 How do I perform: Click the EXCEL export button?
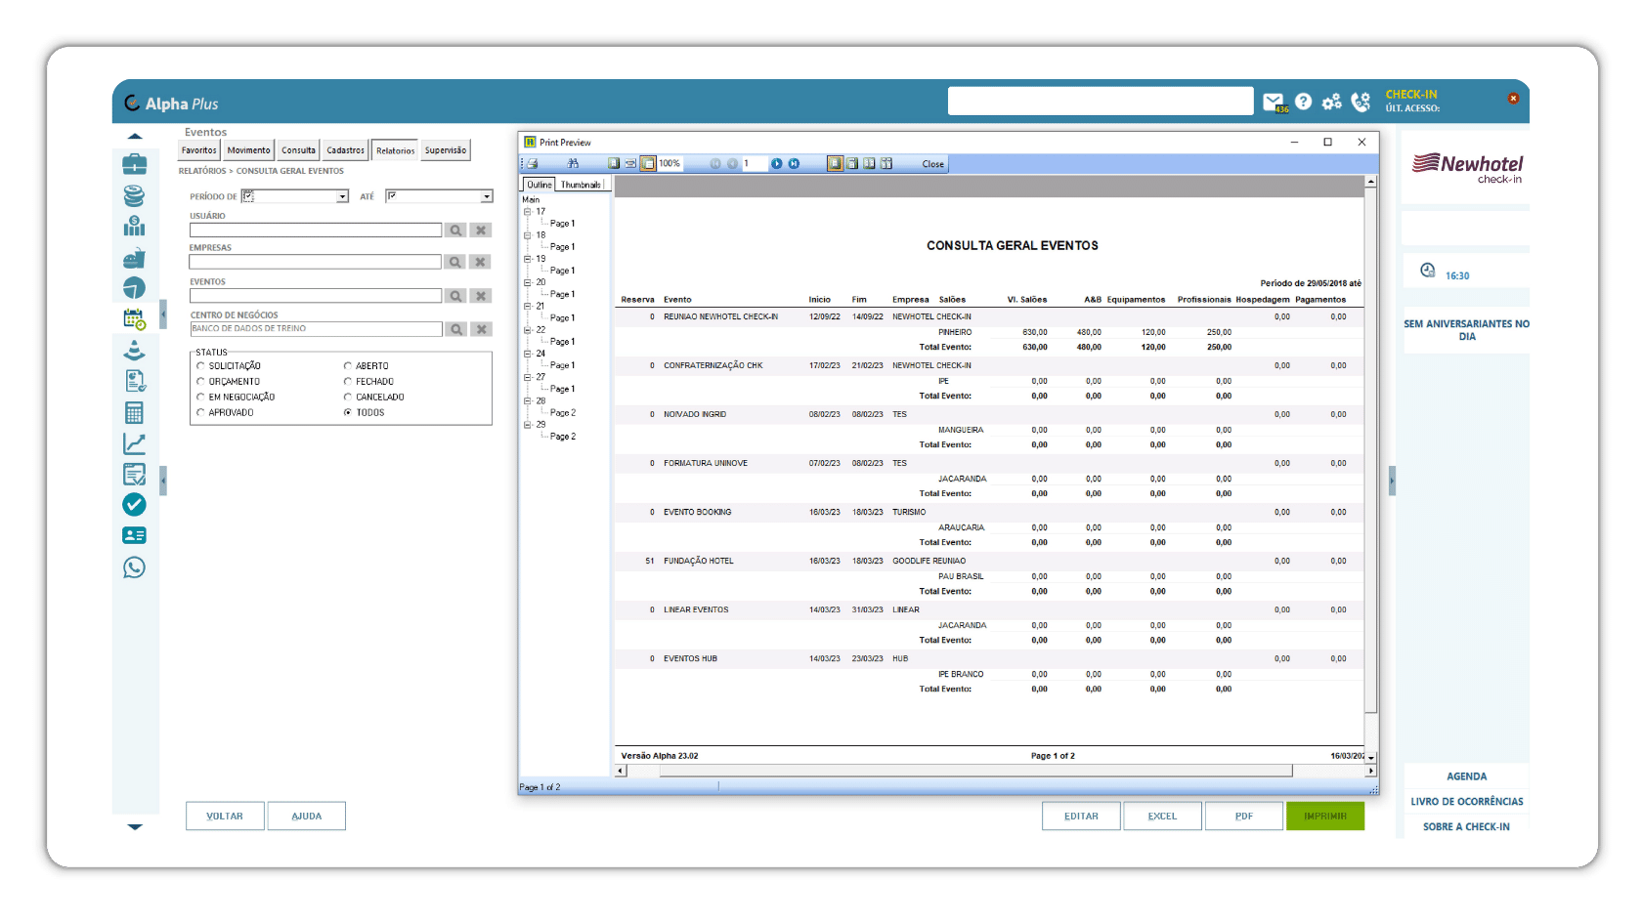click(1162, 817)
